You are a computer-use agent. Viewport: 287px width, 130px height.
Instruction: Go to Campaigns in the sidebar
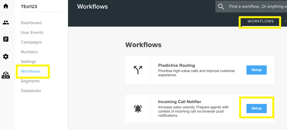31,42
